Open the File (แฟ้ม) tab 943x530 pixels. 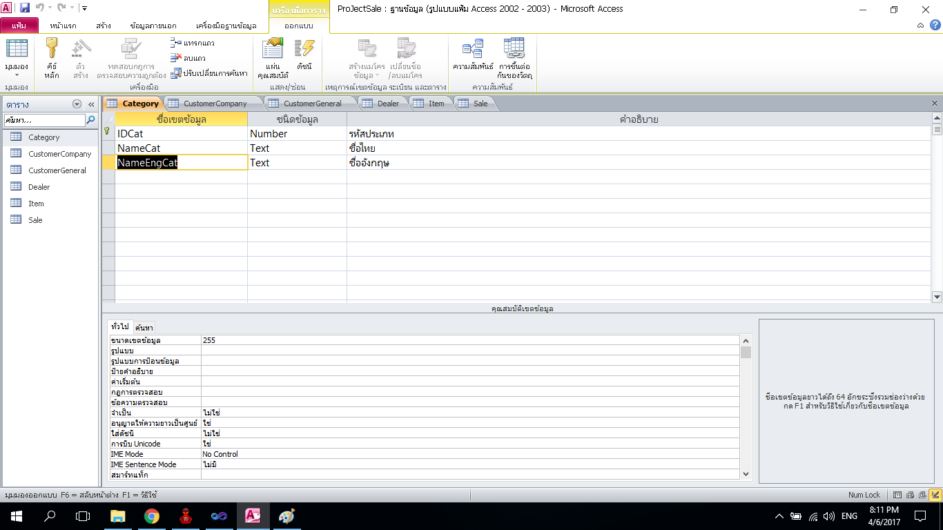coord(19,26)
